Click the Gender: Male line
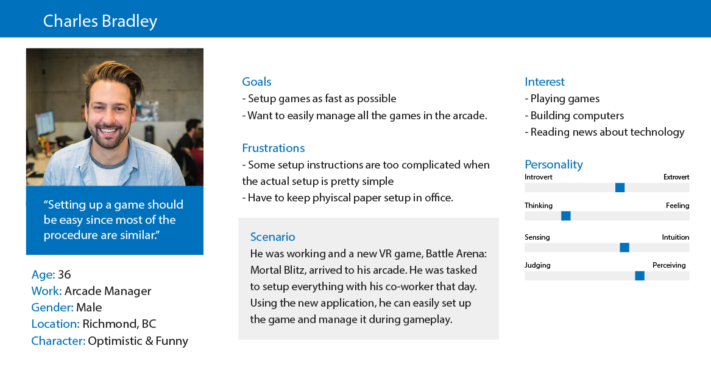 click(x=66, y=307)
